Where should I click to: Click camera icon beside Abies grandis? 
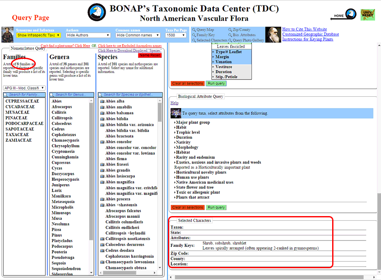pyautogui.click(x=102, y=171)
